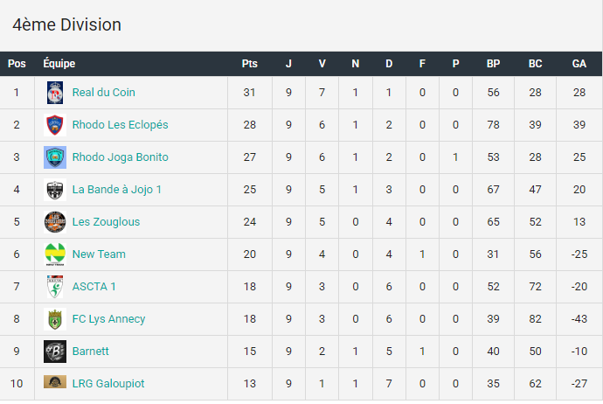Click the LRG Galoupiot team logo
This screenshot has width=603, height=404.
tap(55, 381)
